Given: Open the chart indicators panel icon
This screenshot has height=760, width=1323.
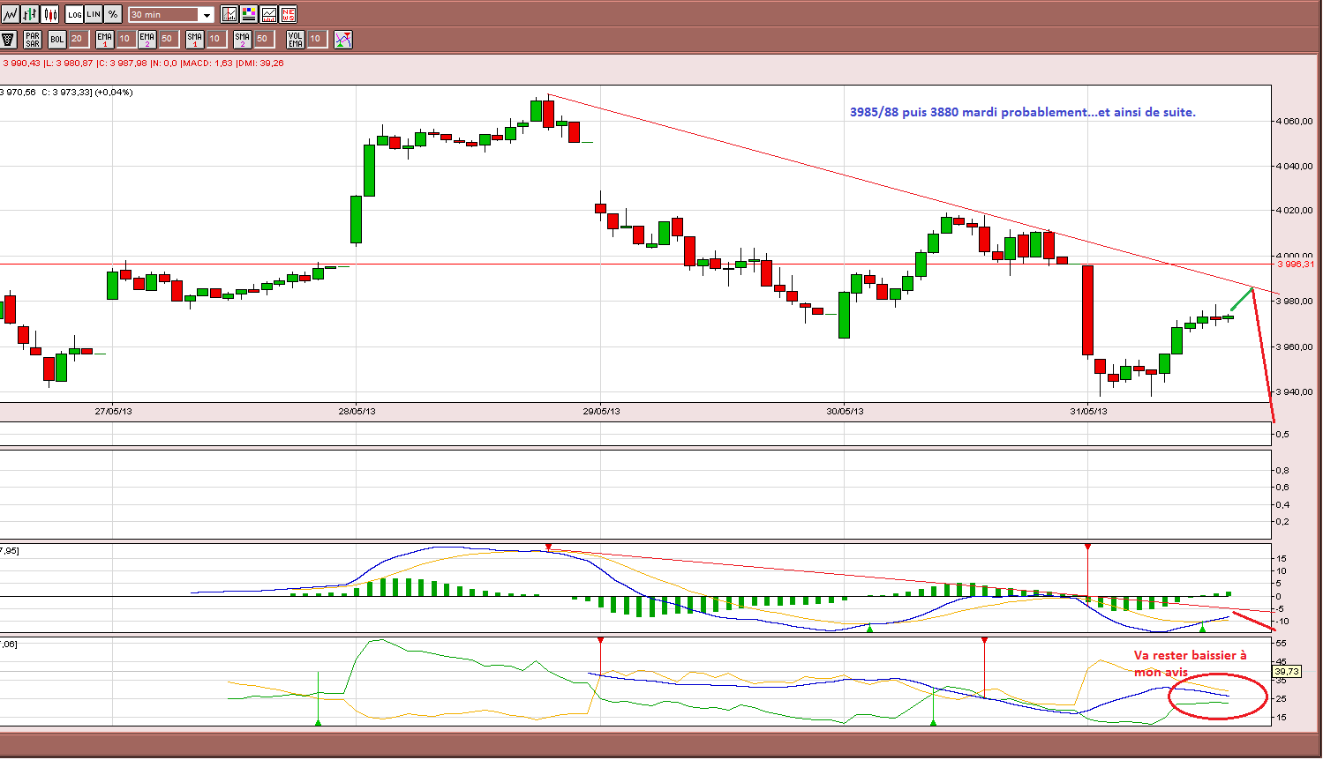Looking at the screenshot, I should click(x=229, y=14).
